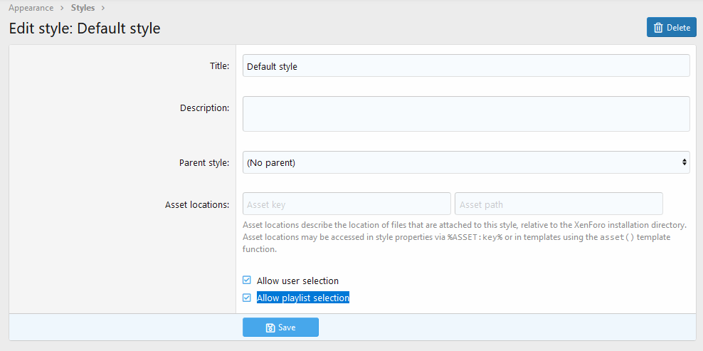The height and width of the screenshot is (351, 703).
Task: Select the Asset path input box
Action: pyautogui.click(x=559, y=204)
